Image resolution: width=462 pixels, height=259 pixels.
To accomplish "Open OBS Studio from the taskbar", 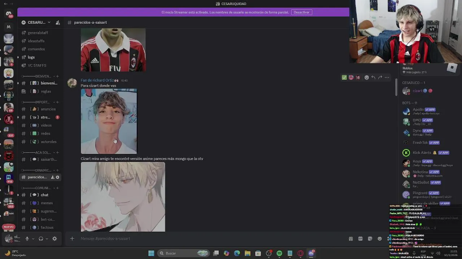I will coord(269,253).
